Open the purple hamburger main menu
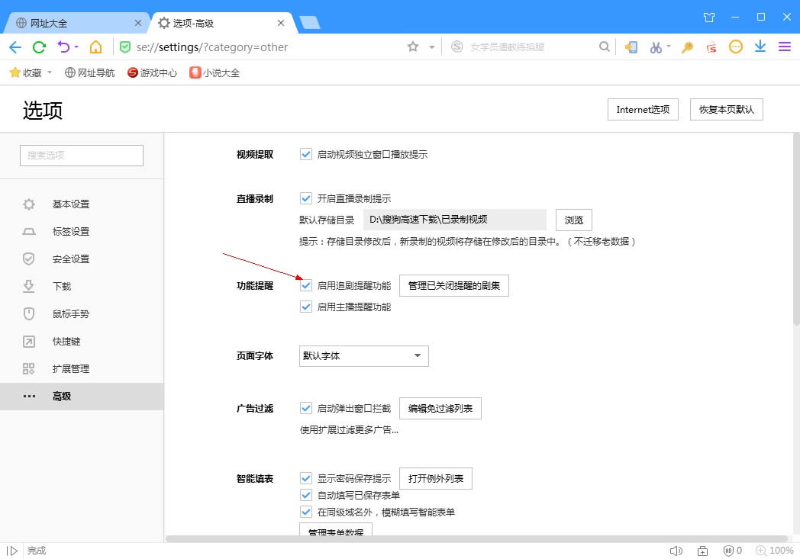Image resolution: width=800 pixels, height=559 pixels. click(784, 47)
